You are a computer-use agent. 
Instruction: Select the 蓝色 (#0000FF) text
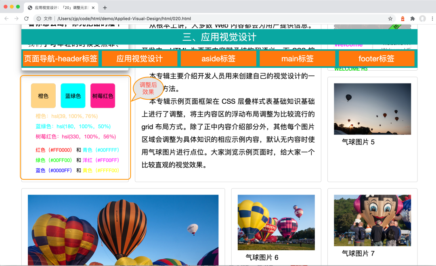pyautogui.click(x=54, y=170)
